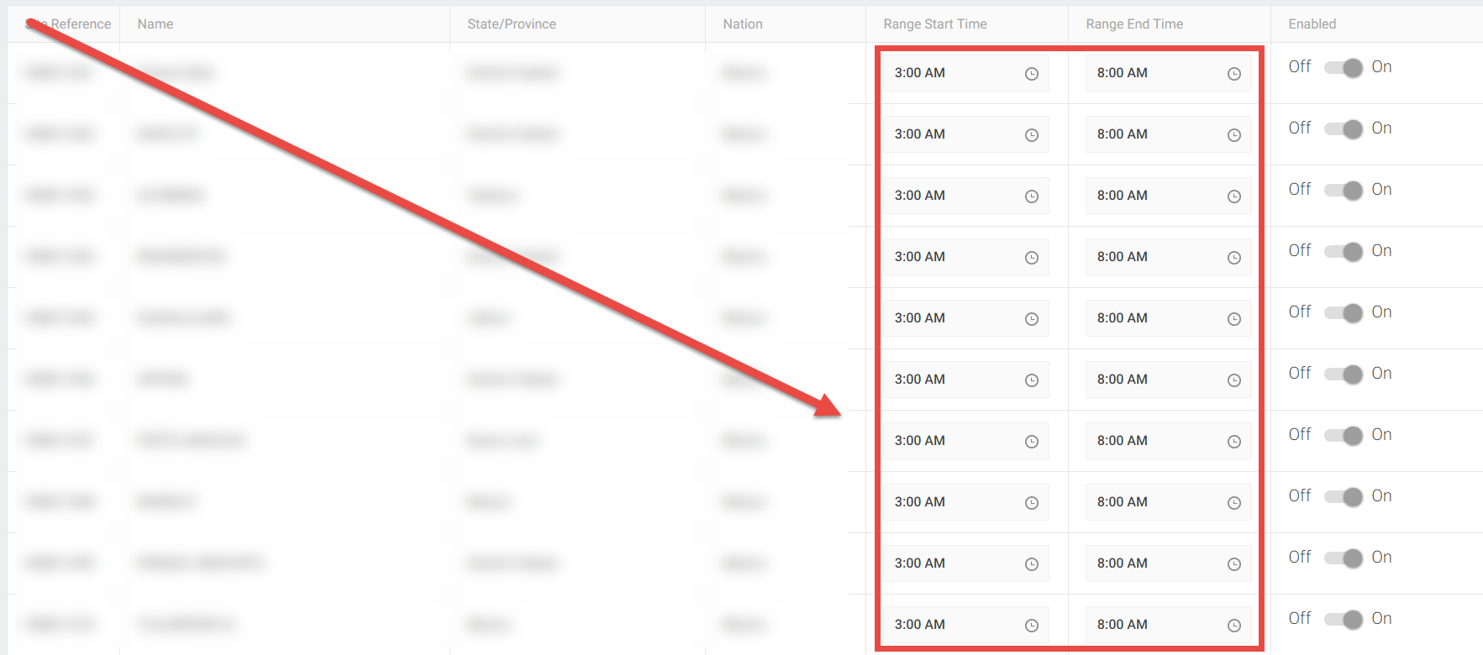Open time picker for fourth row end time
The height and width of the screenshot is (655, 1483).
click(x=1233, y=258)
